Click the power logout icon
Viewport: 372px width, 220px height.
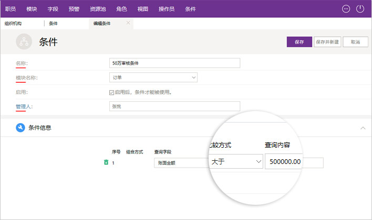point(360,9)
